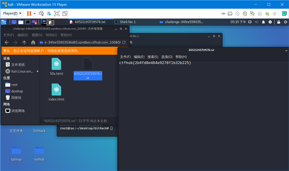Click the VMware toolbar icon after Ctrl+Alt+Del
Viewport: 289px width, 171px height.
pyautogui.click(x=49, y=13)
